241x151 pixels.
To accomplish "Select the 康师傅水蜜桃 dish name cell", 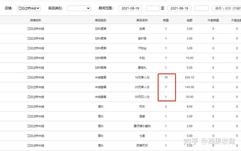I will (x=142, y=126).
